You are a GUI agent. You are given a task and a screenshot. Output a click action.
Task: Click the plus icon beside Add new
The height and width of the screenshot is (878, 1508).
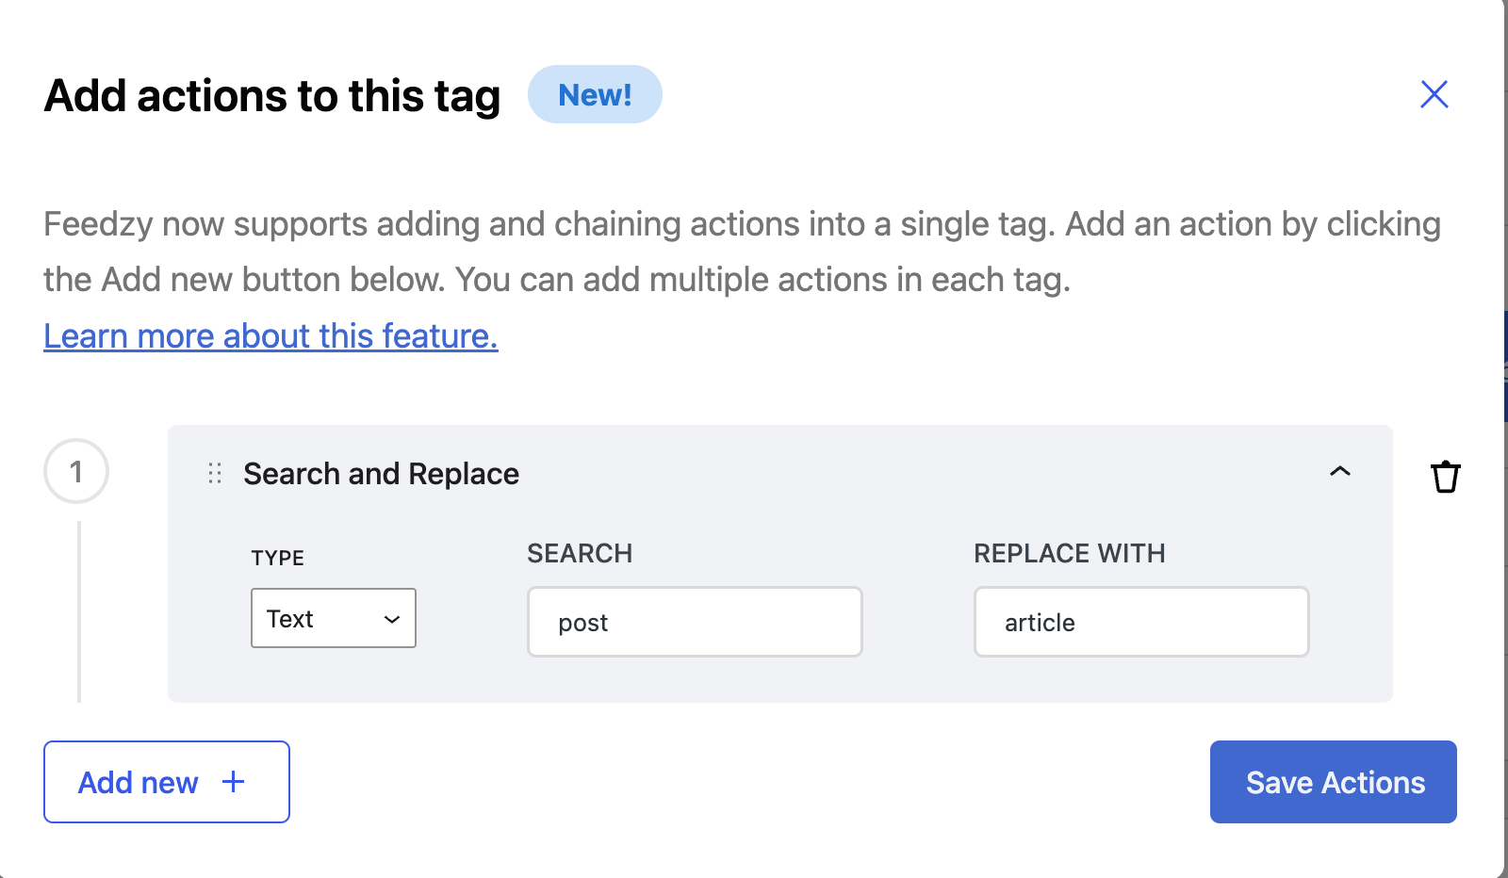[233, 782]
